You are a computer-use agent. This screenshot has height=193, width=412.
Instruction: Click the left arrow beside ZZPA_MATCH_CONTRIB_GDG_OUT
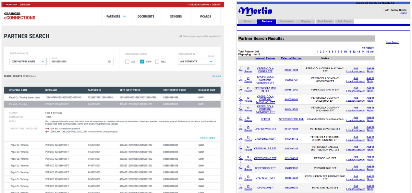click(47, 132)
